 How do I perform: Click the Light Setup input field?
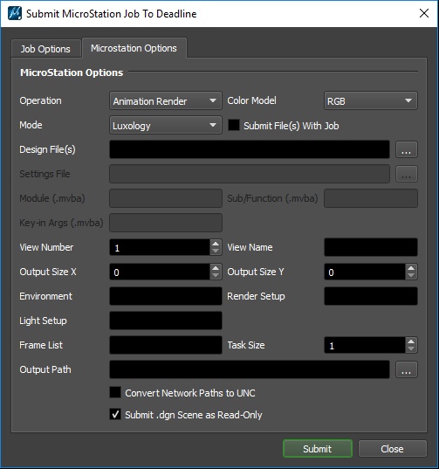tap(166, 321)
